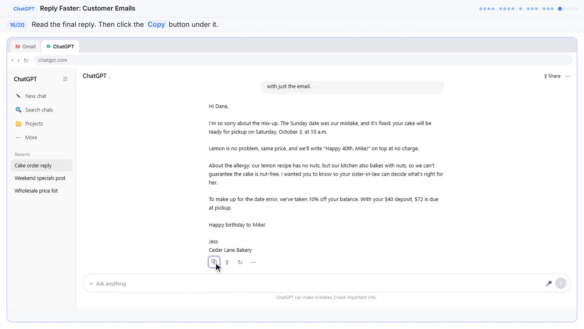Switch to the Gmail tab

tap(26, 47)
